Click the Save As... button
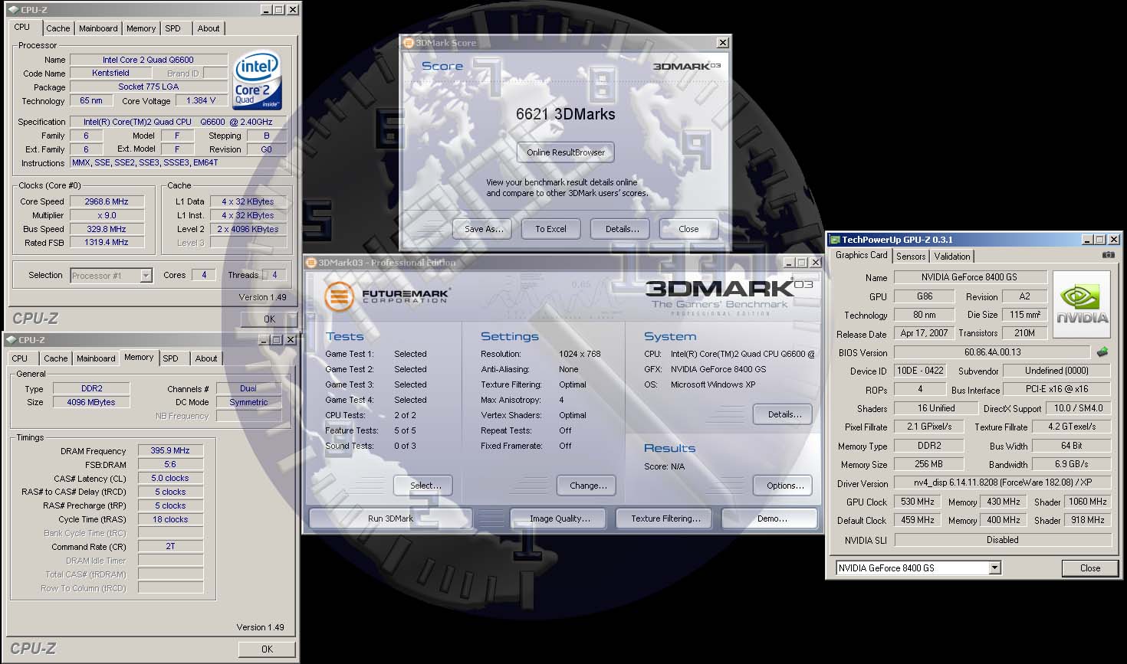 coord(484,229)
